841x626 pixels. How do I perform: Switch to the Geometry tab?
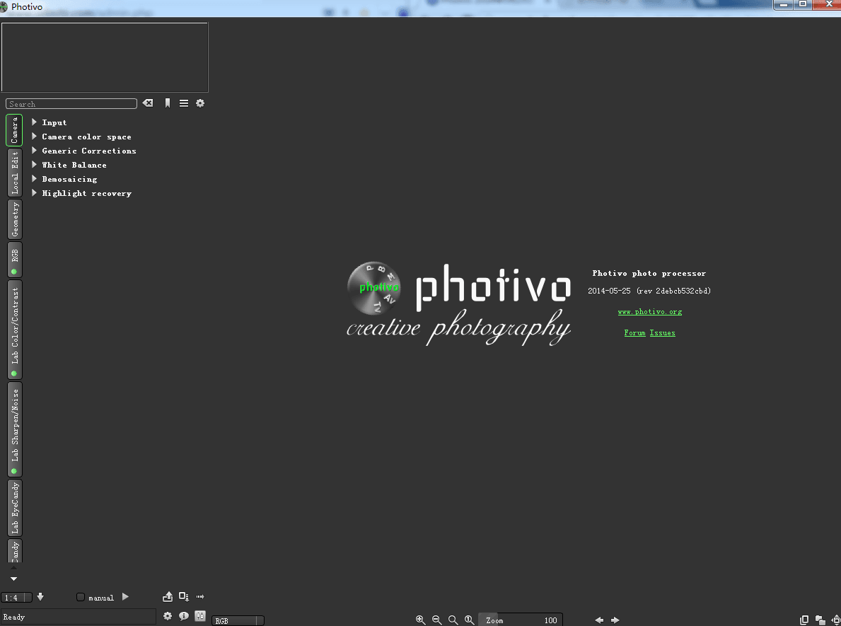pyautogui.click(x=14, y=219)
